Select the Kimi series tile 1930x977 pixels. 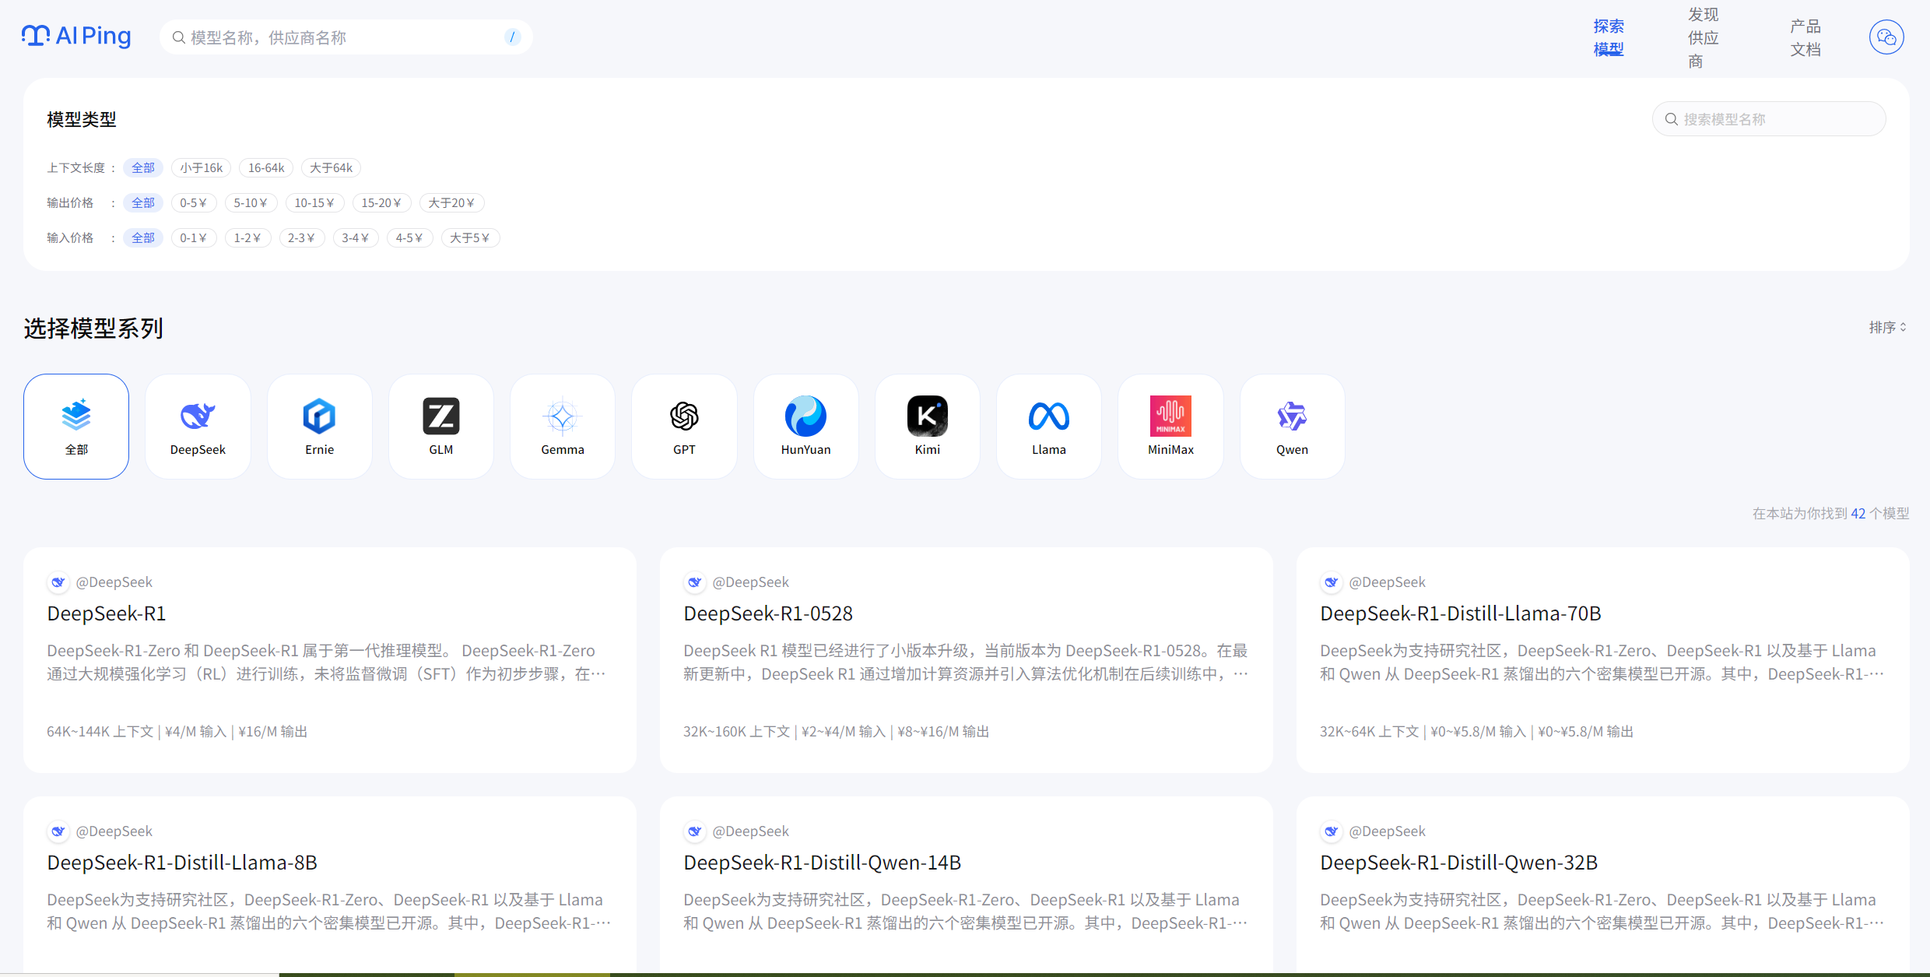coord(928,427)
